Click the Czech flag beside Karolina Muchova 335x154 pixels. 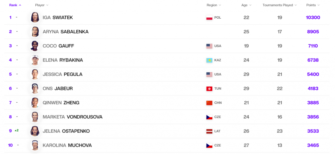pos(209,145)
